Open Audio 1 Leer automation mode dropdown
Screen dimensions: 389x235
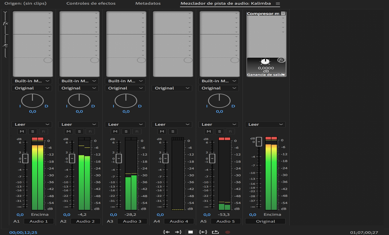coord(32,124)
